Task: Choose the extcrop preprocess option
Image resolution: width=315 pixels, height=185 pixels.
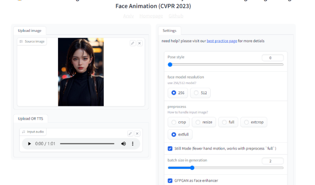Action: coord(254,122)
